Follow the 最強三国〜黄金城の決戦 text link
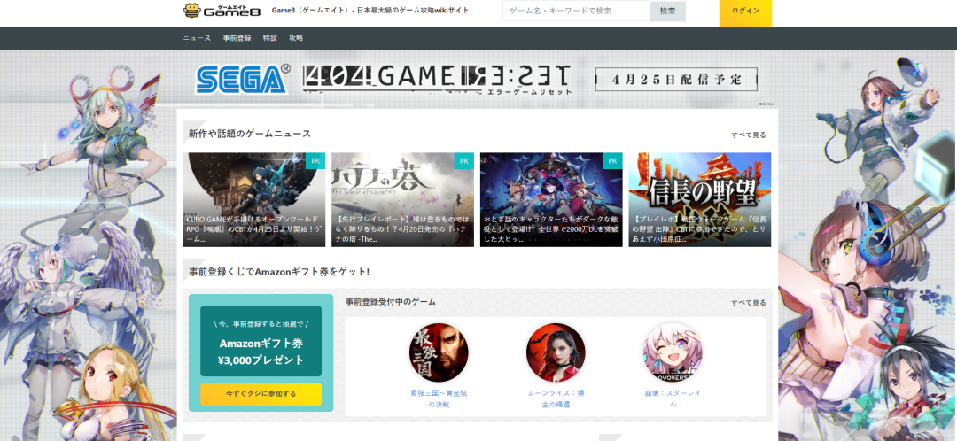Image resolution: width=957 pixels, height=441 pixels. click(x=439, y=398)
